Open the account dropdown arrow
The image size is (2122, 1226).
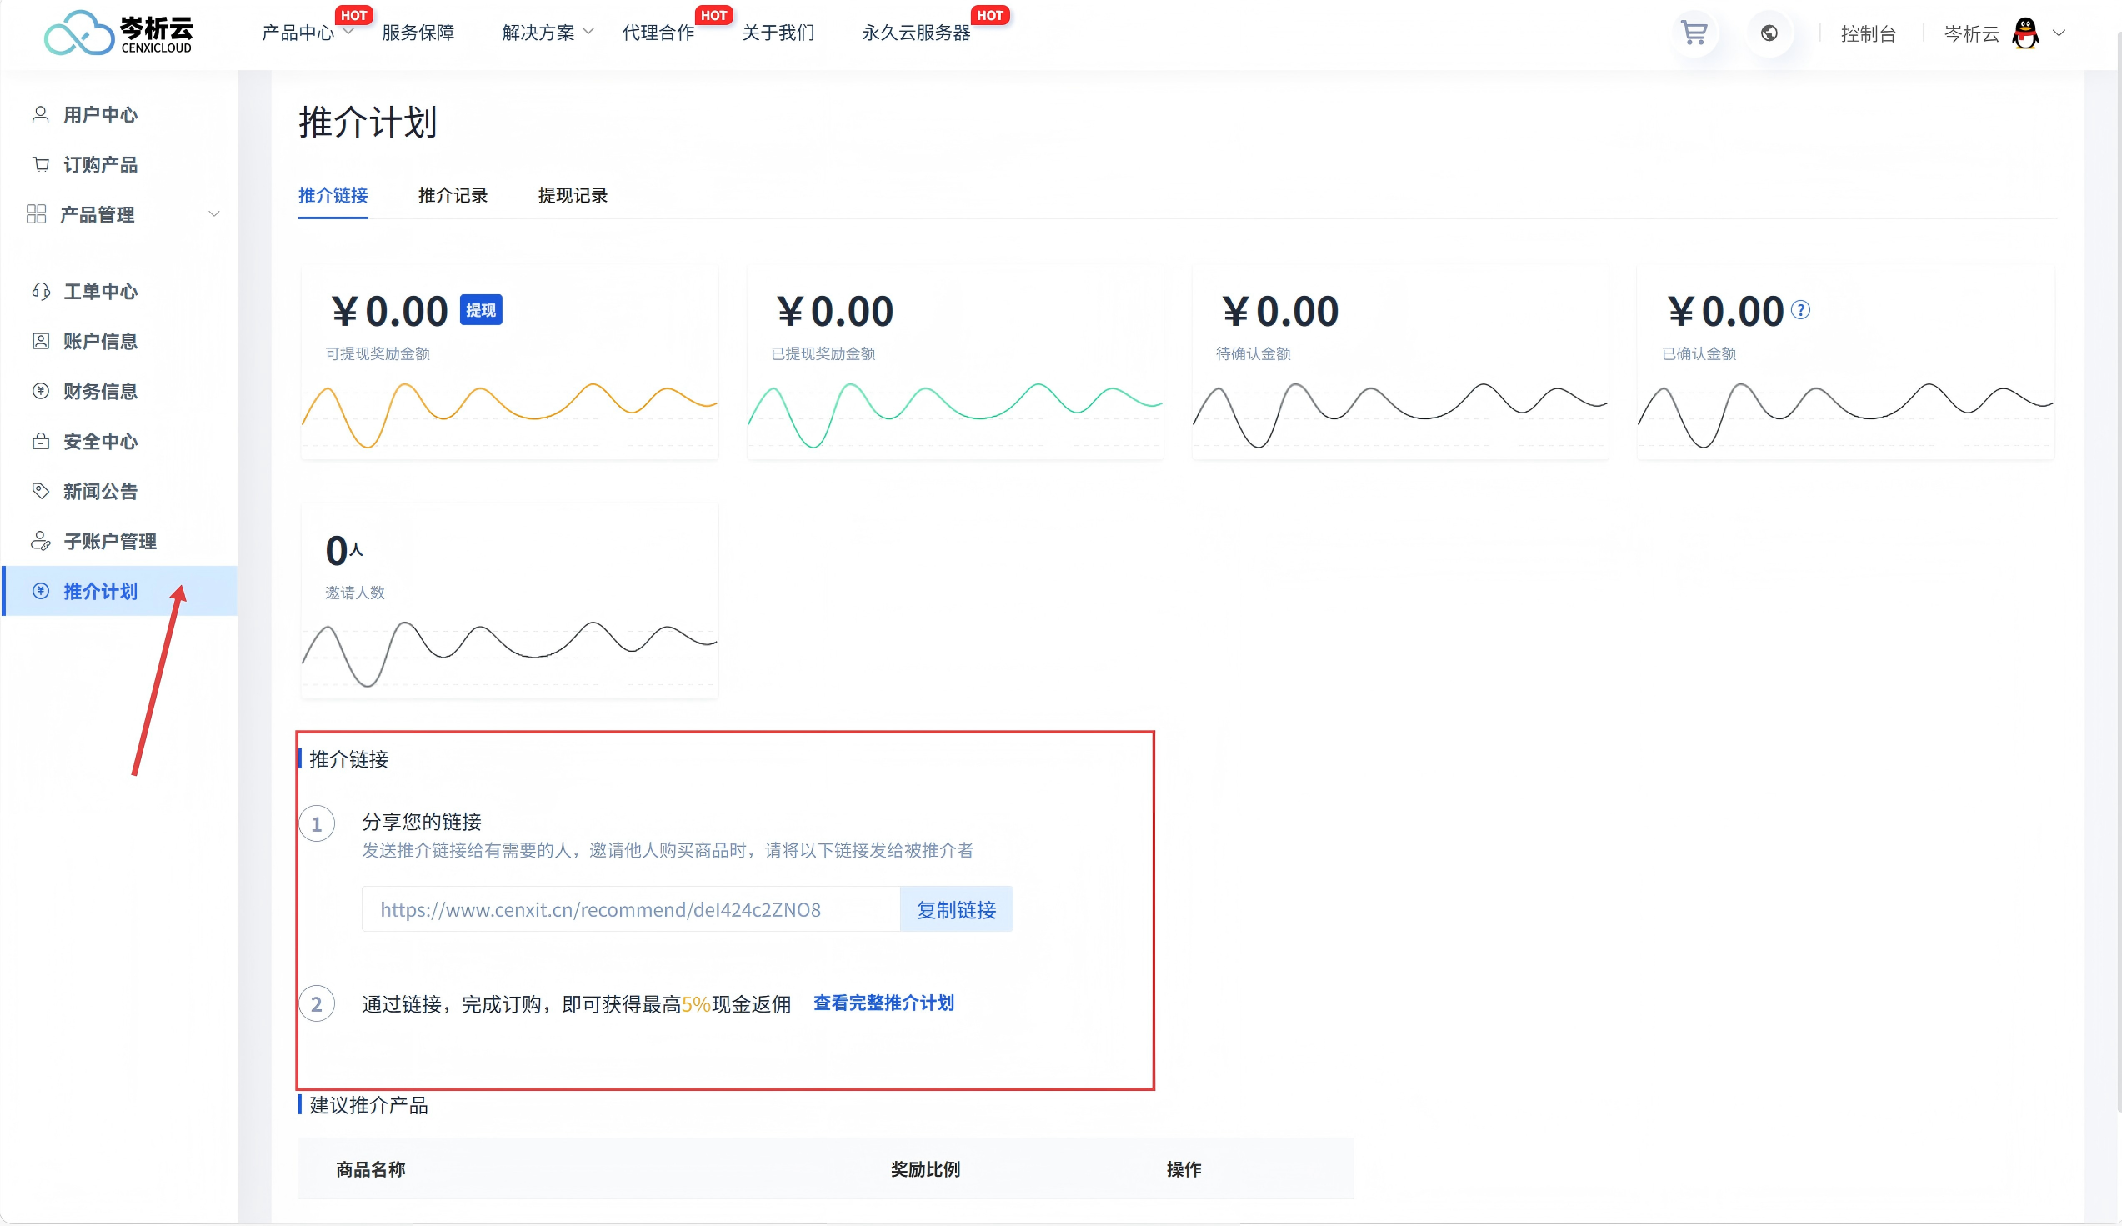click(2059, 33)
